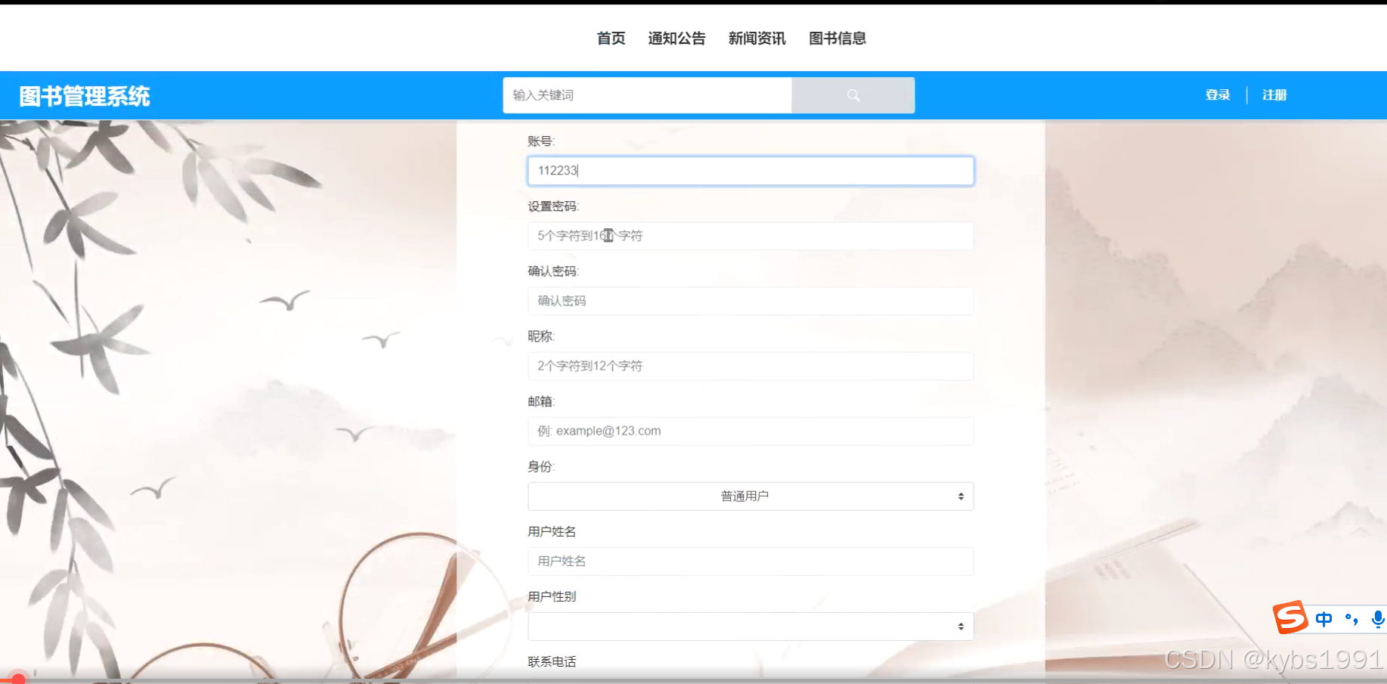Open Sogou input method logo icon

tap(1290, 617)
